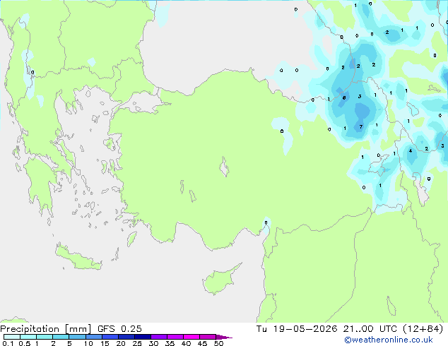Click the 15–20 mm legend color swatch

point(110,337)
